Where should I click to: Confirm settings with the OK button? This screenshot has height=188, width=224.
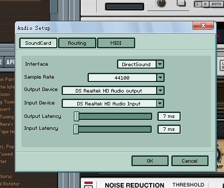(150, 161)
